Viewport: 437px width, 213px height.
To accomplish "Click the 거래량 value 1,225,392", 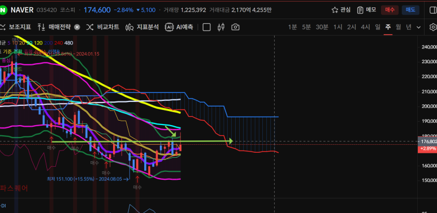I will tap(193, 10).
